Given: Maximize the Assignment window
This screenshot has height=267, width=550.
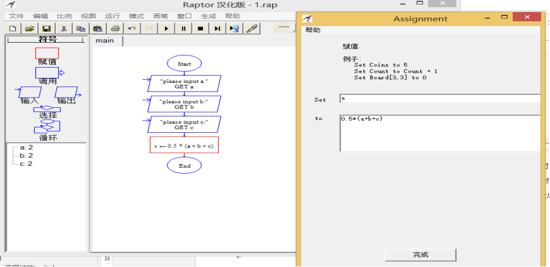Looking at the screenshot, I should point(505,17).
